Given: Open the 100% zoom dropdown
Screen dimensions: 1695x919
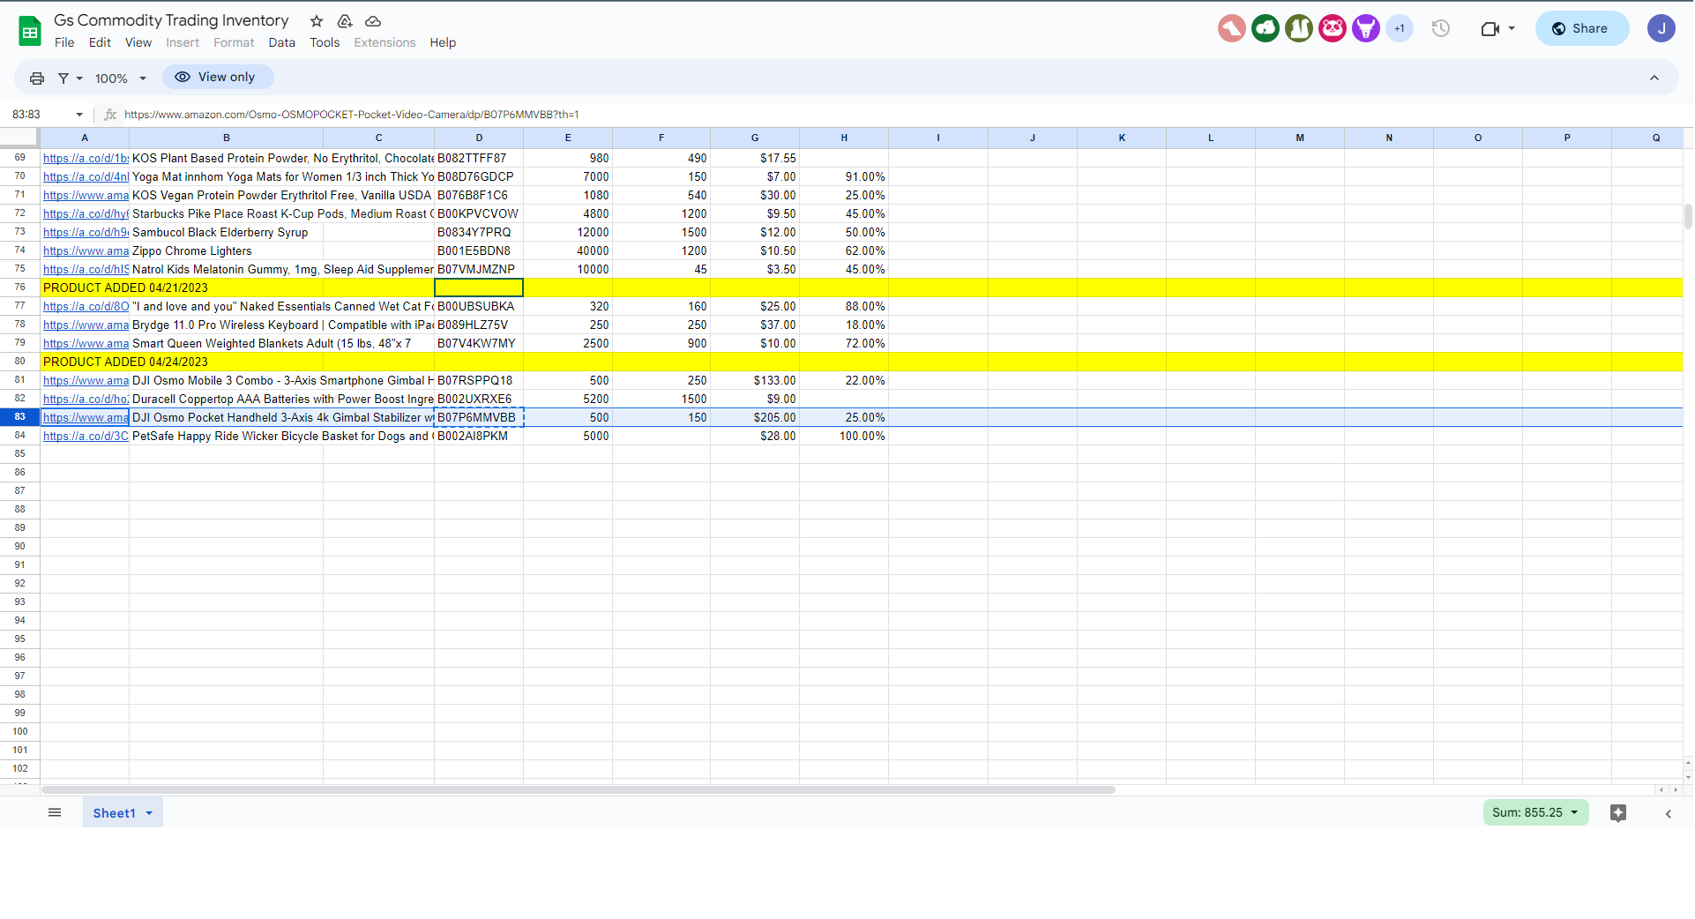Looking at the screenshot, I should coord(121,78).
